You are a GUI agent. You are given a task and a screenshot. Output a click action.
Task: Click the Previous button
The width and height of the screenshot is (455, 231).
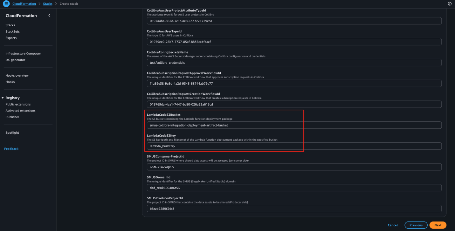416,225
